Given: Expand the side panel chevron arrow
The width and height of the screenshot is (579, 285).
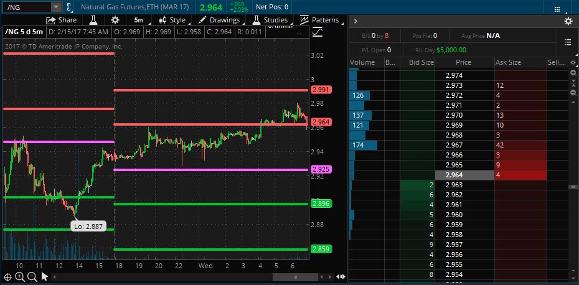Looking at the screenshot, I should [x=355, y=21].
